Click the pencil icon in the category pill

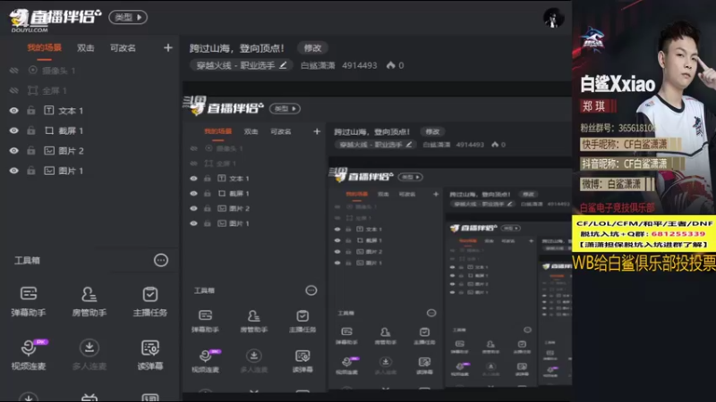click(x=283, y=65)
